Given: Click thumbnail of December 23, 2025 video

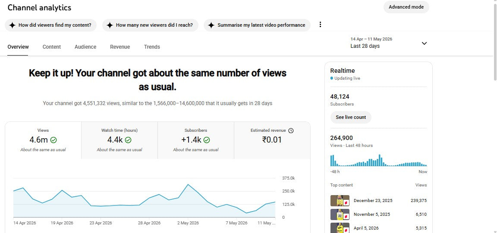Looking at the screenshot, I should [x=340, y=201].
